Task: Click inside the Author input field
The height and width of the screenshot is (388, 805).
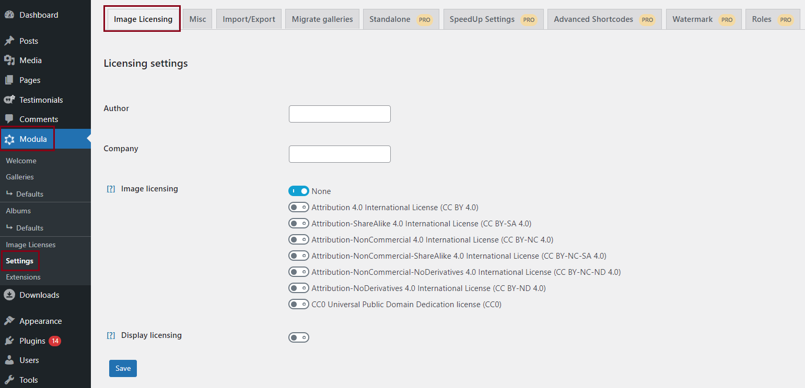Action: [x=339, y=114]
